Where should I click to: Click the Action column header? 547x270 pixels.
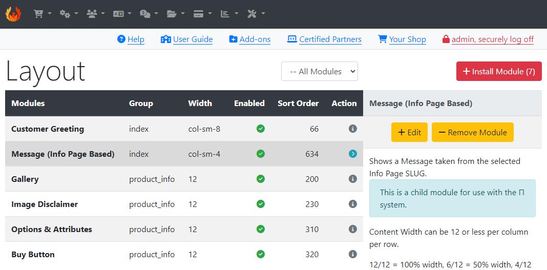344,103
